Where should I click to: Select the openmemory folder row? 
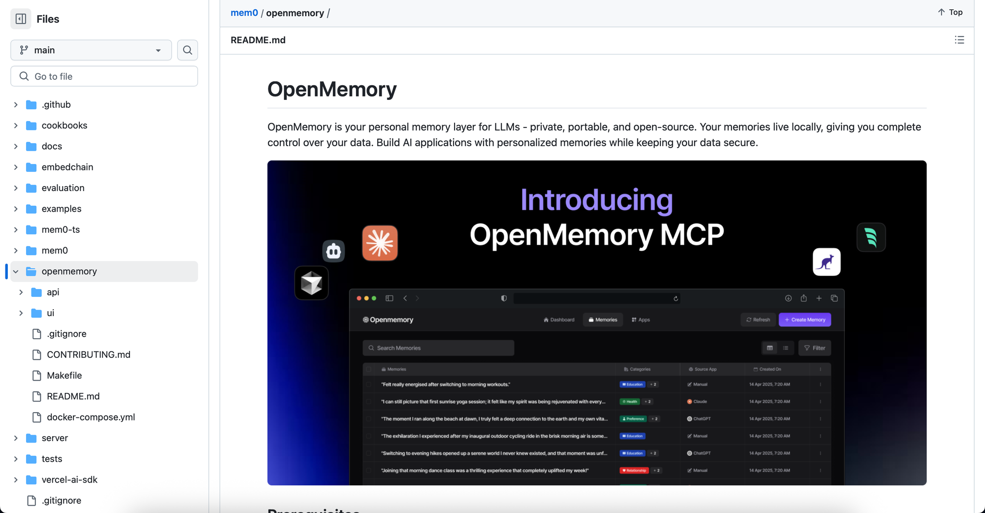[x=104, y=271]
